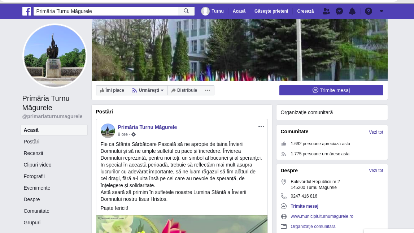414x233 pixels.
Task: Open www.municipiulturnumagurele.ro link
Action: (322, 216)
